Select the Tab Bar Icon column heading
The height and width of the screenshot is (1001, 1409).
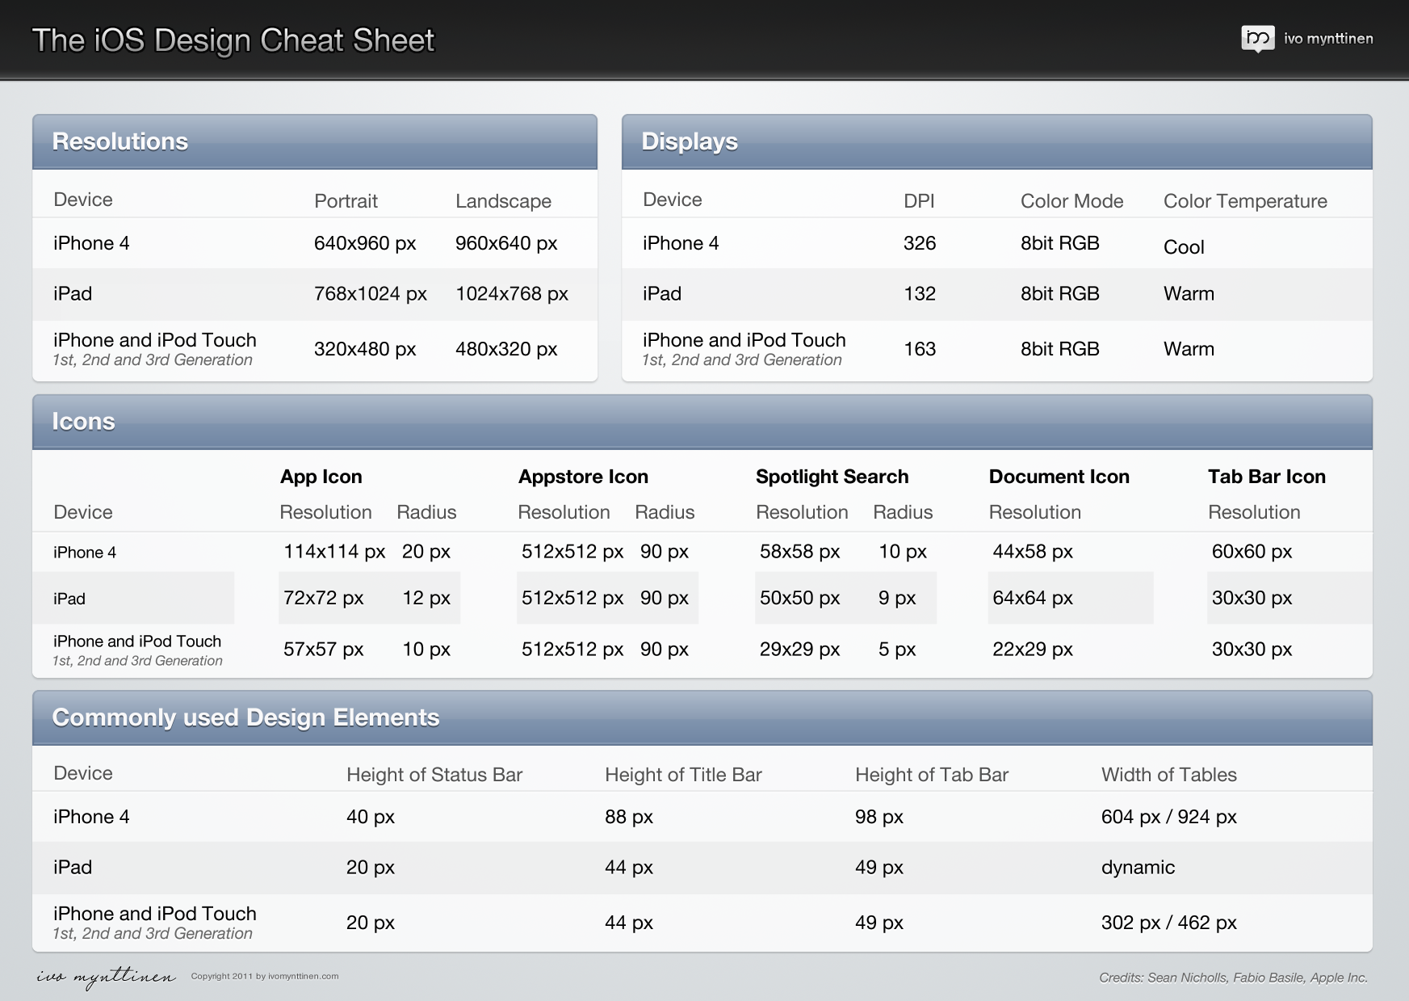pyautogui.click(x=1266, y=477)
